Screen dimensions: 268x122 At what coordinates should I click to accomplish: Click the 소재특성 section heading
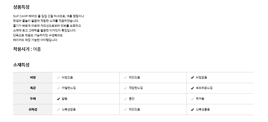tap(21, 65)
